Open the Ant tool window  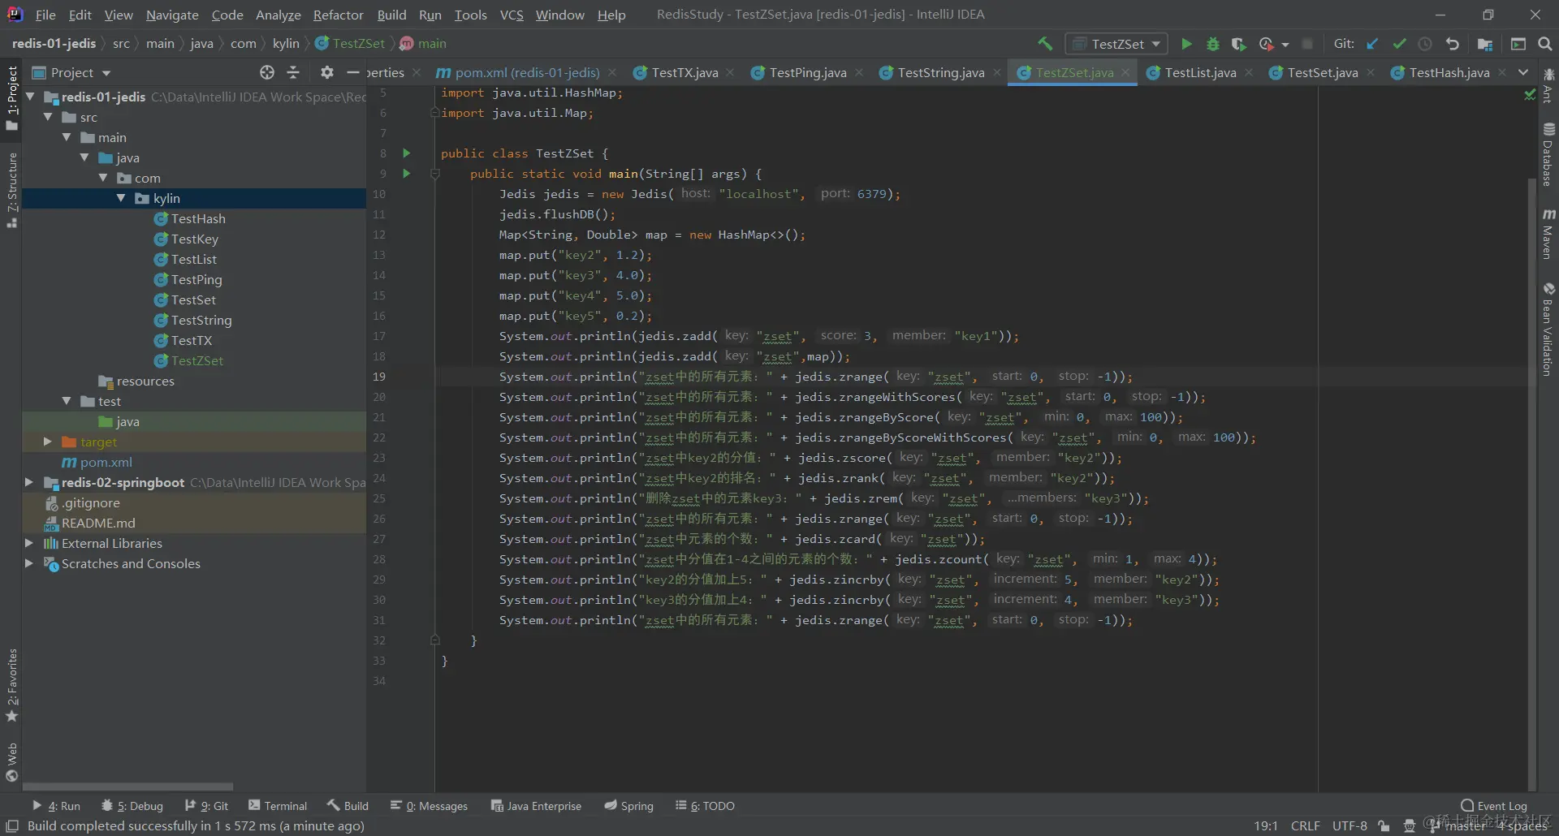point(1548,86)
